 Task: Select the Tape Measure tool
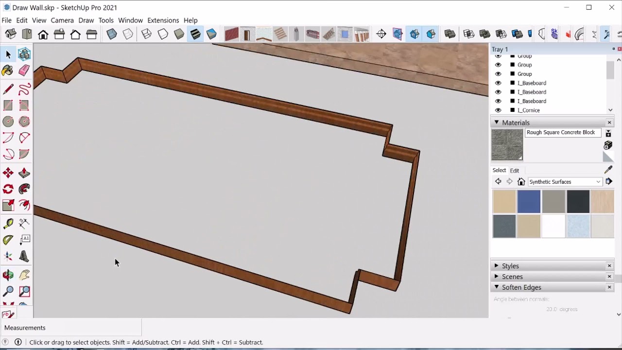tap(8, 224)
